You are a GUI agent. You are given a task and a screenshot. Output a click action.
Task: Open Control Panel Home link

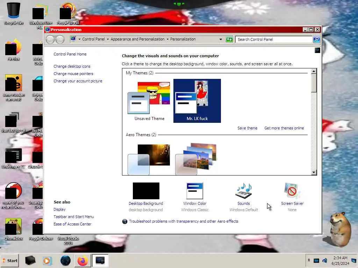70,54
